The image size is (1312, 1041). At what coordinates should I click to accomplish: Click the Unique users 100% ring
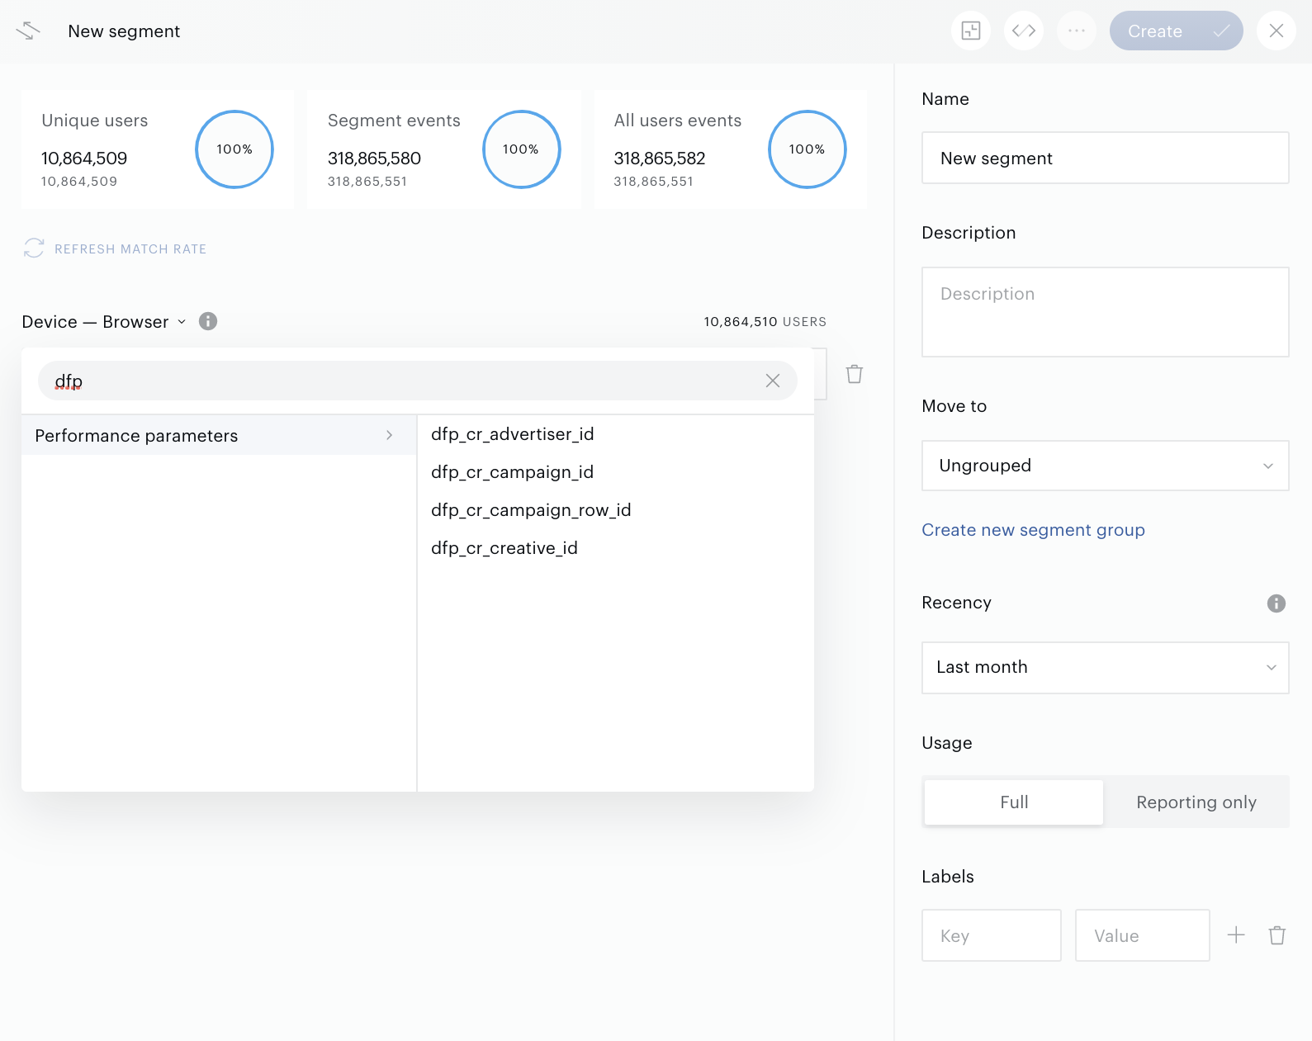234,149
